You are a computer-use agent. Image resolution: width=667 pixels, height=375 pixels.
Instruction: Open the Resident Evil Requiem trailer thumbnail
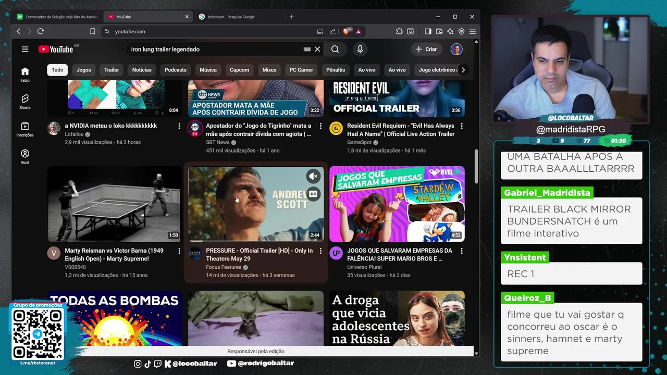point(397,99)
